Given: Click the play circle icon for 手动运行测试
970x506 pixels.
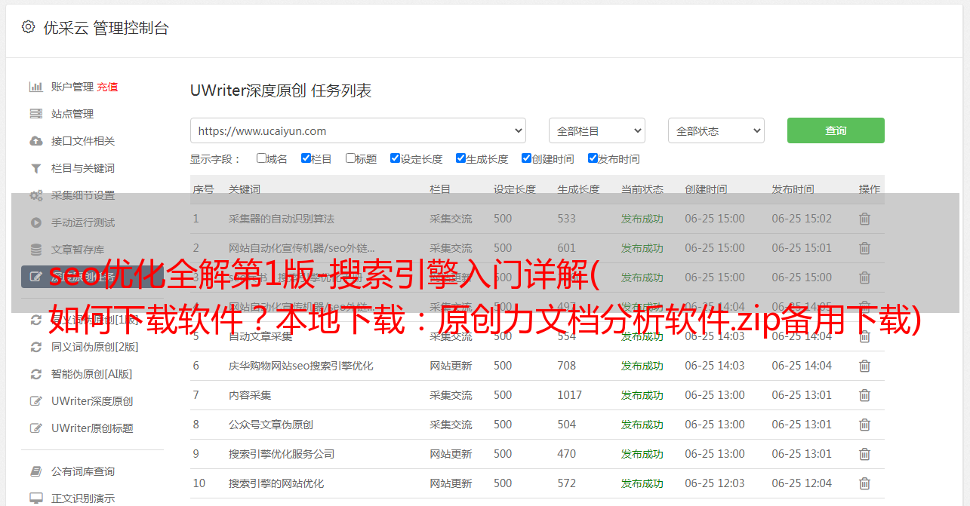Looking at the screenshot, I should [x=35, y=222].
